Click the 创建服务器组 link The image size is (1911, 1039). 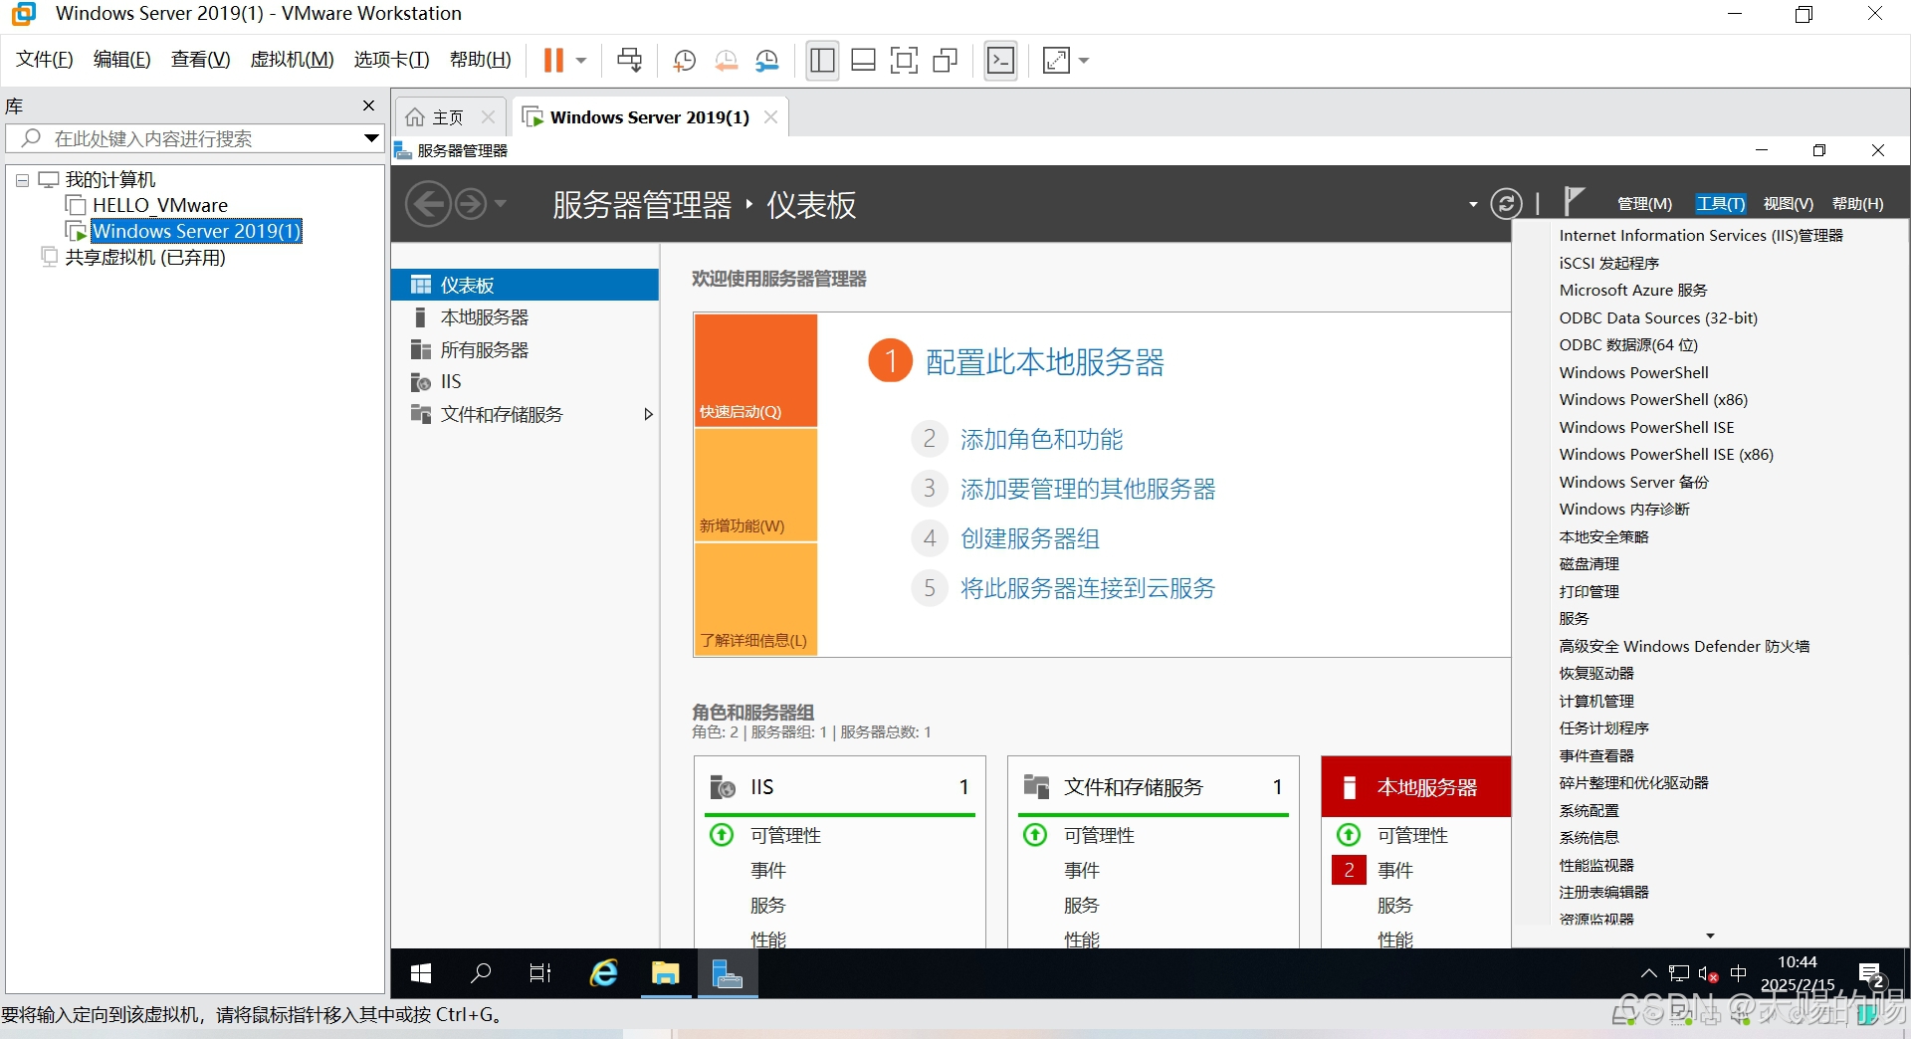click(1030, 538)
